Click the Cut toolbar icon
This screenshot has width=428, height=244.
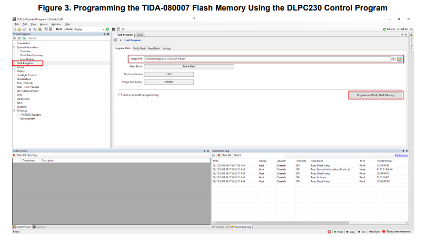point(30,29)
